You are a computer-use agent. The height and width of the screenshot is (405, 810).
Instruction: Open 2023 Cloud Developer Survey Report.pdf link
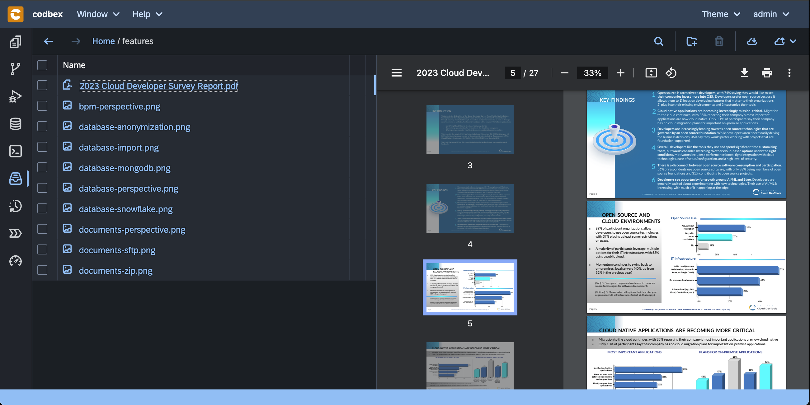[158, 86]
